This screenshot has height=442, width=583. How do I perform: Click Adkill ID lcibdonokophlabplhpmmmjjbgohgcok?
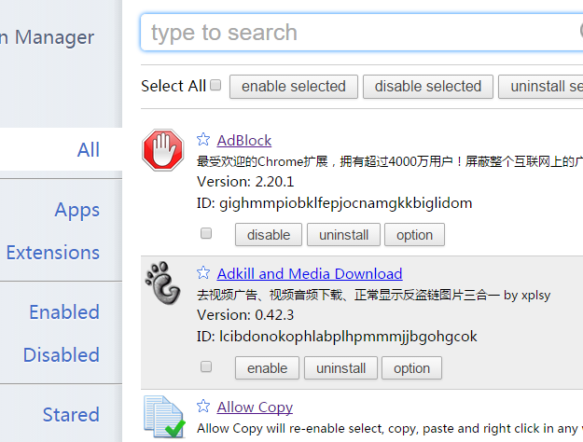[x=337, y=337]
